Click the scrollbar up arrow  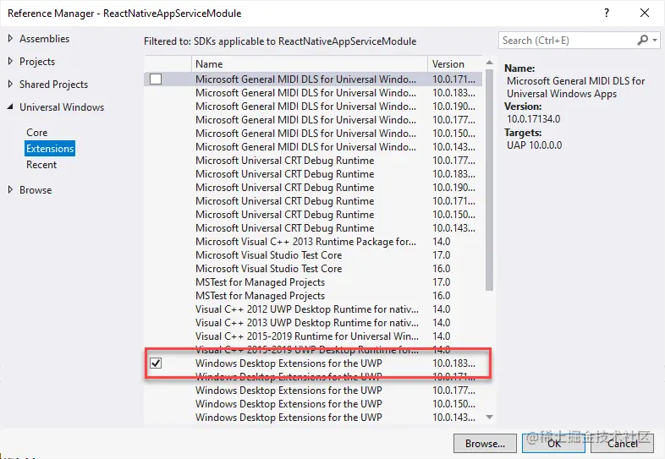click(489, 63)
